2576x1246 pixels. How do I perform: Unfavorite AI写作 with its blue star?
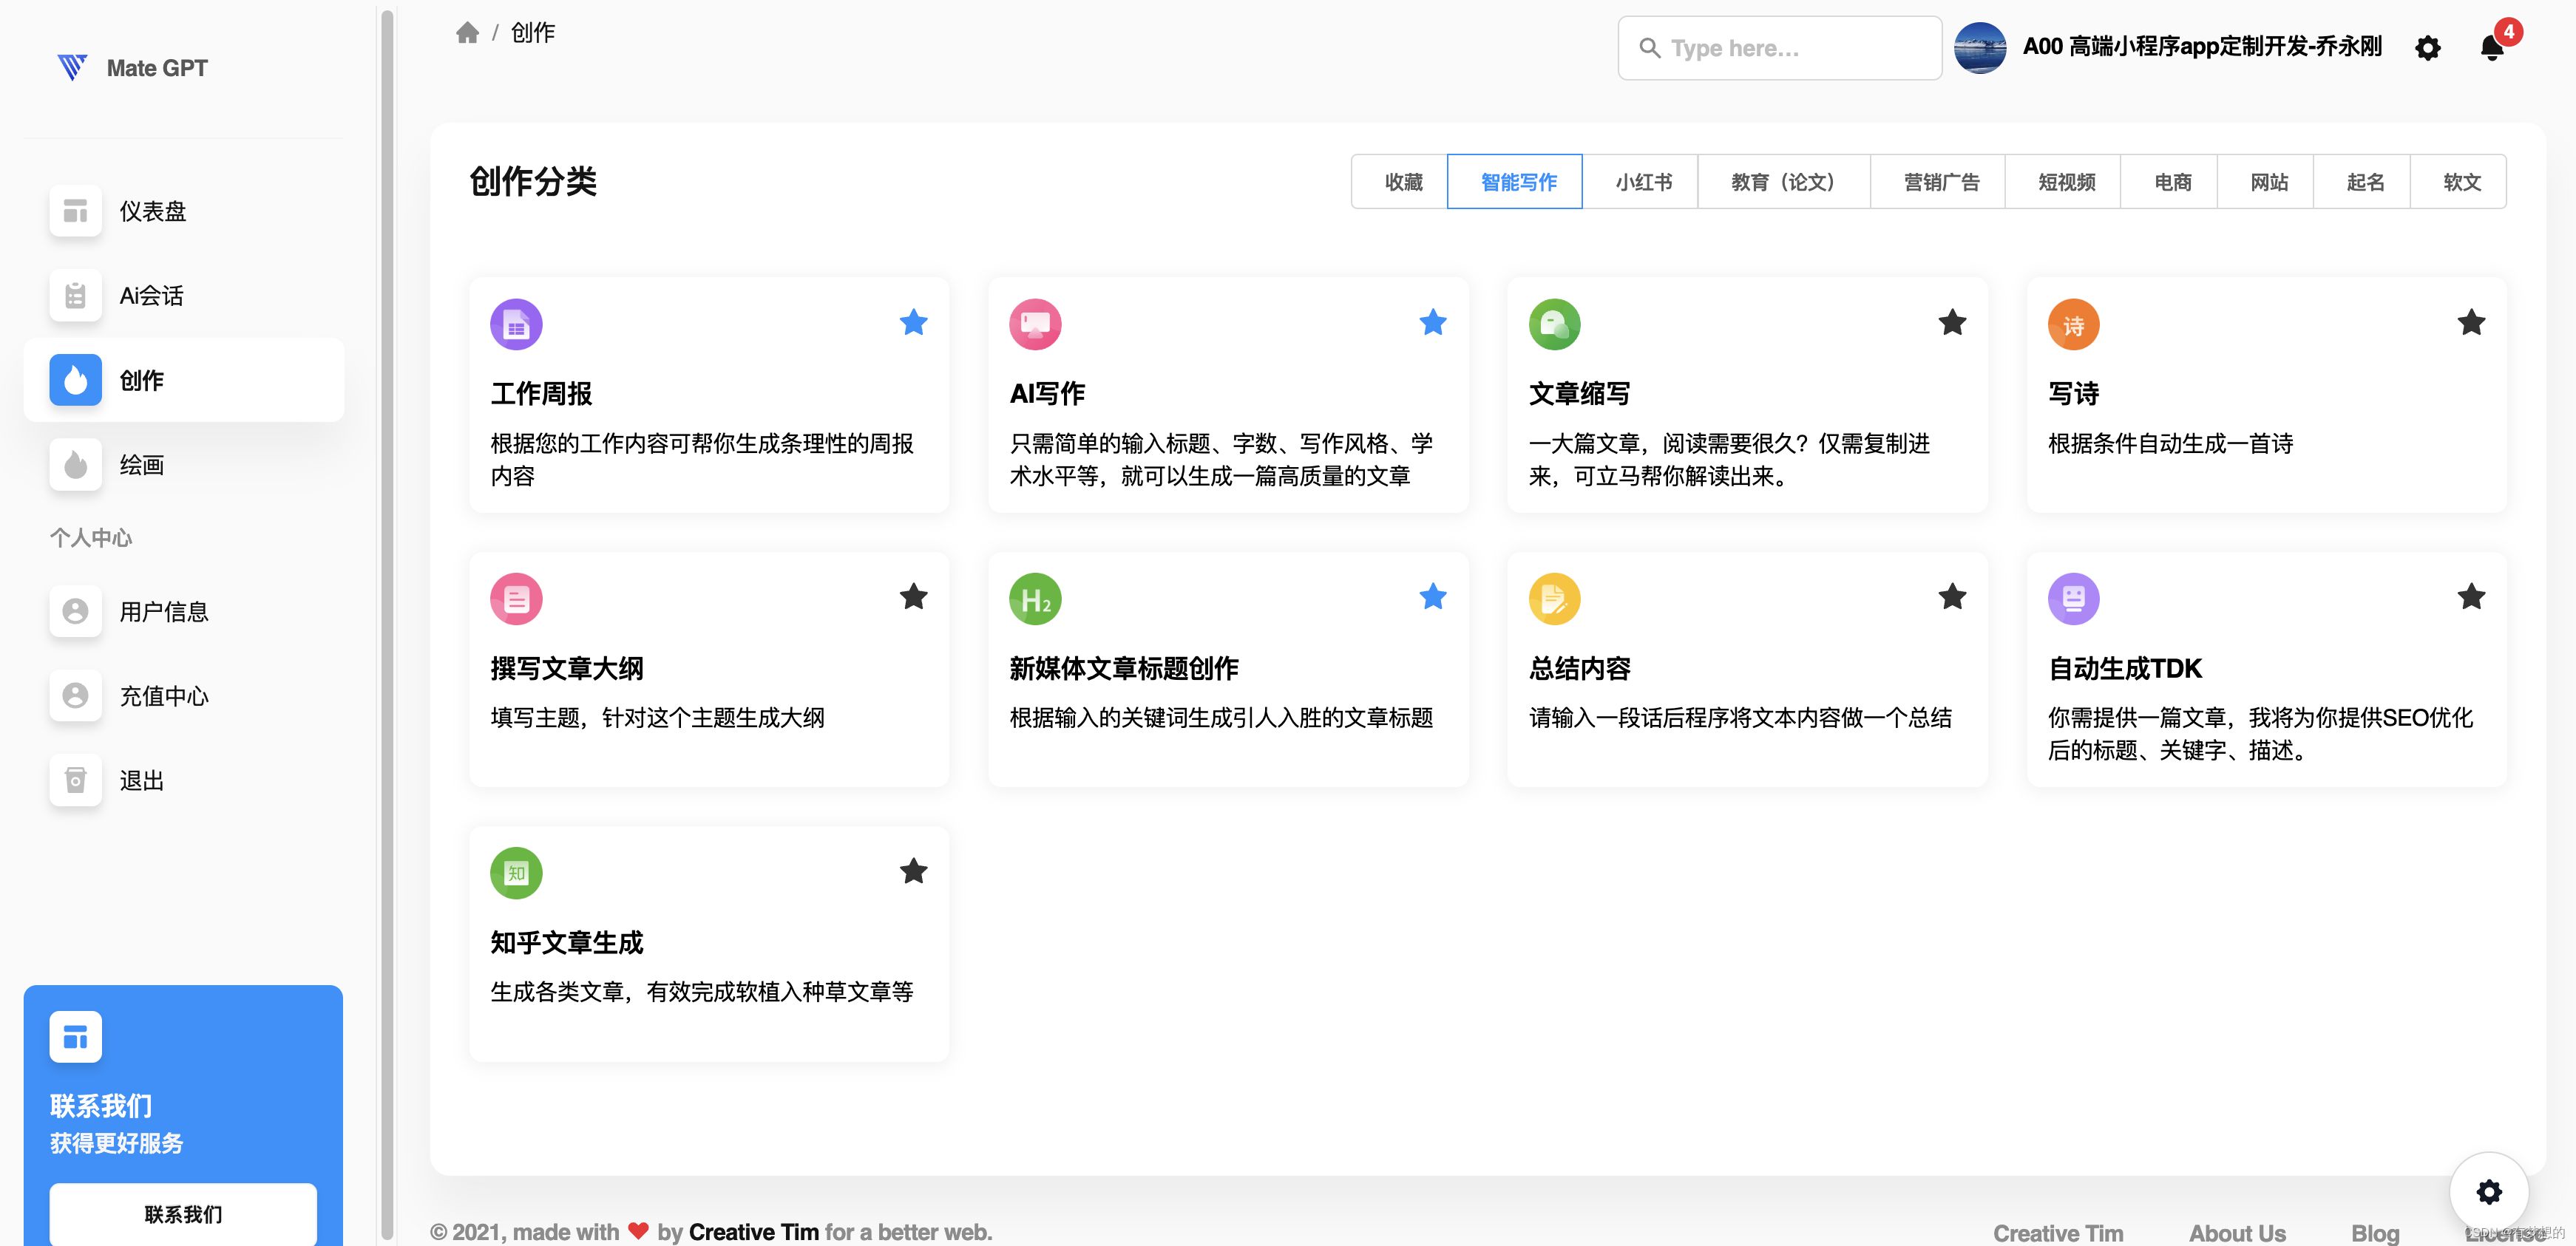click(1432, 321)
